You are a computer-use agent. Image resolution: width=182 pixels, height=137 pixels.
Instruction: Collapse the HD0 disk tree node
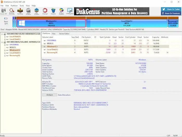coord(2,34)
